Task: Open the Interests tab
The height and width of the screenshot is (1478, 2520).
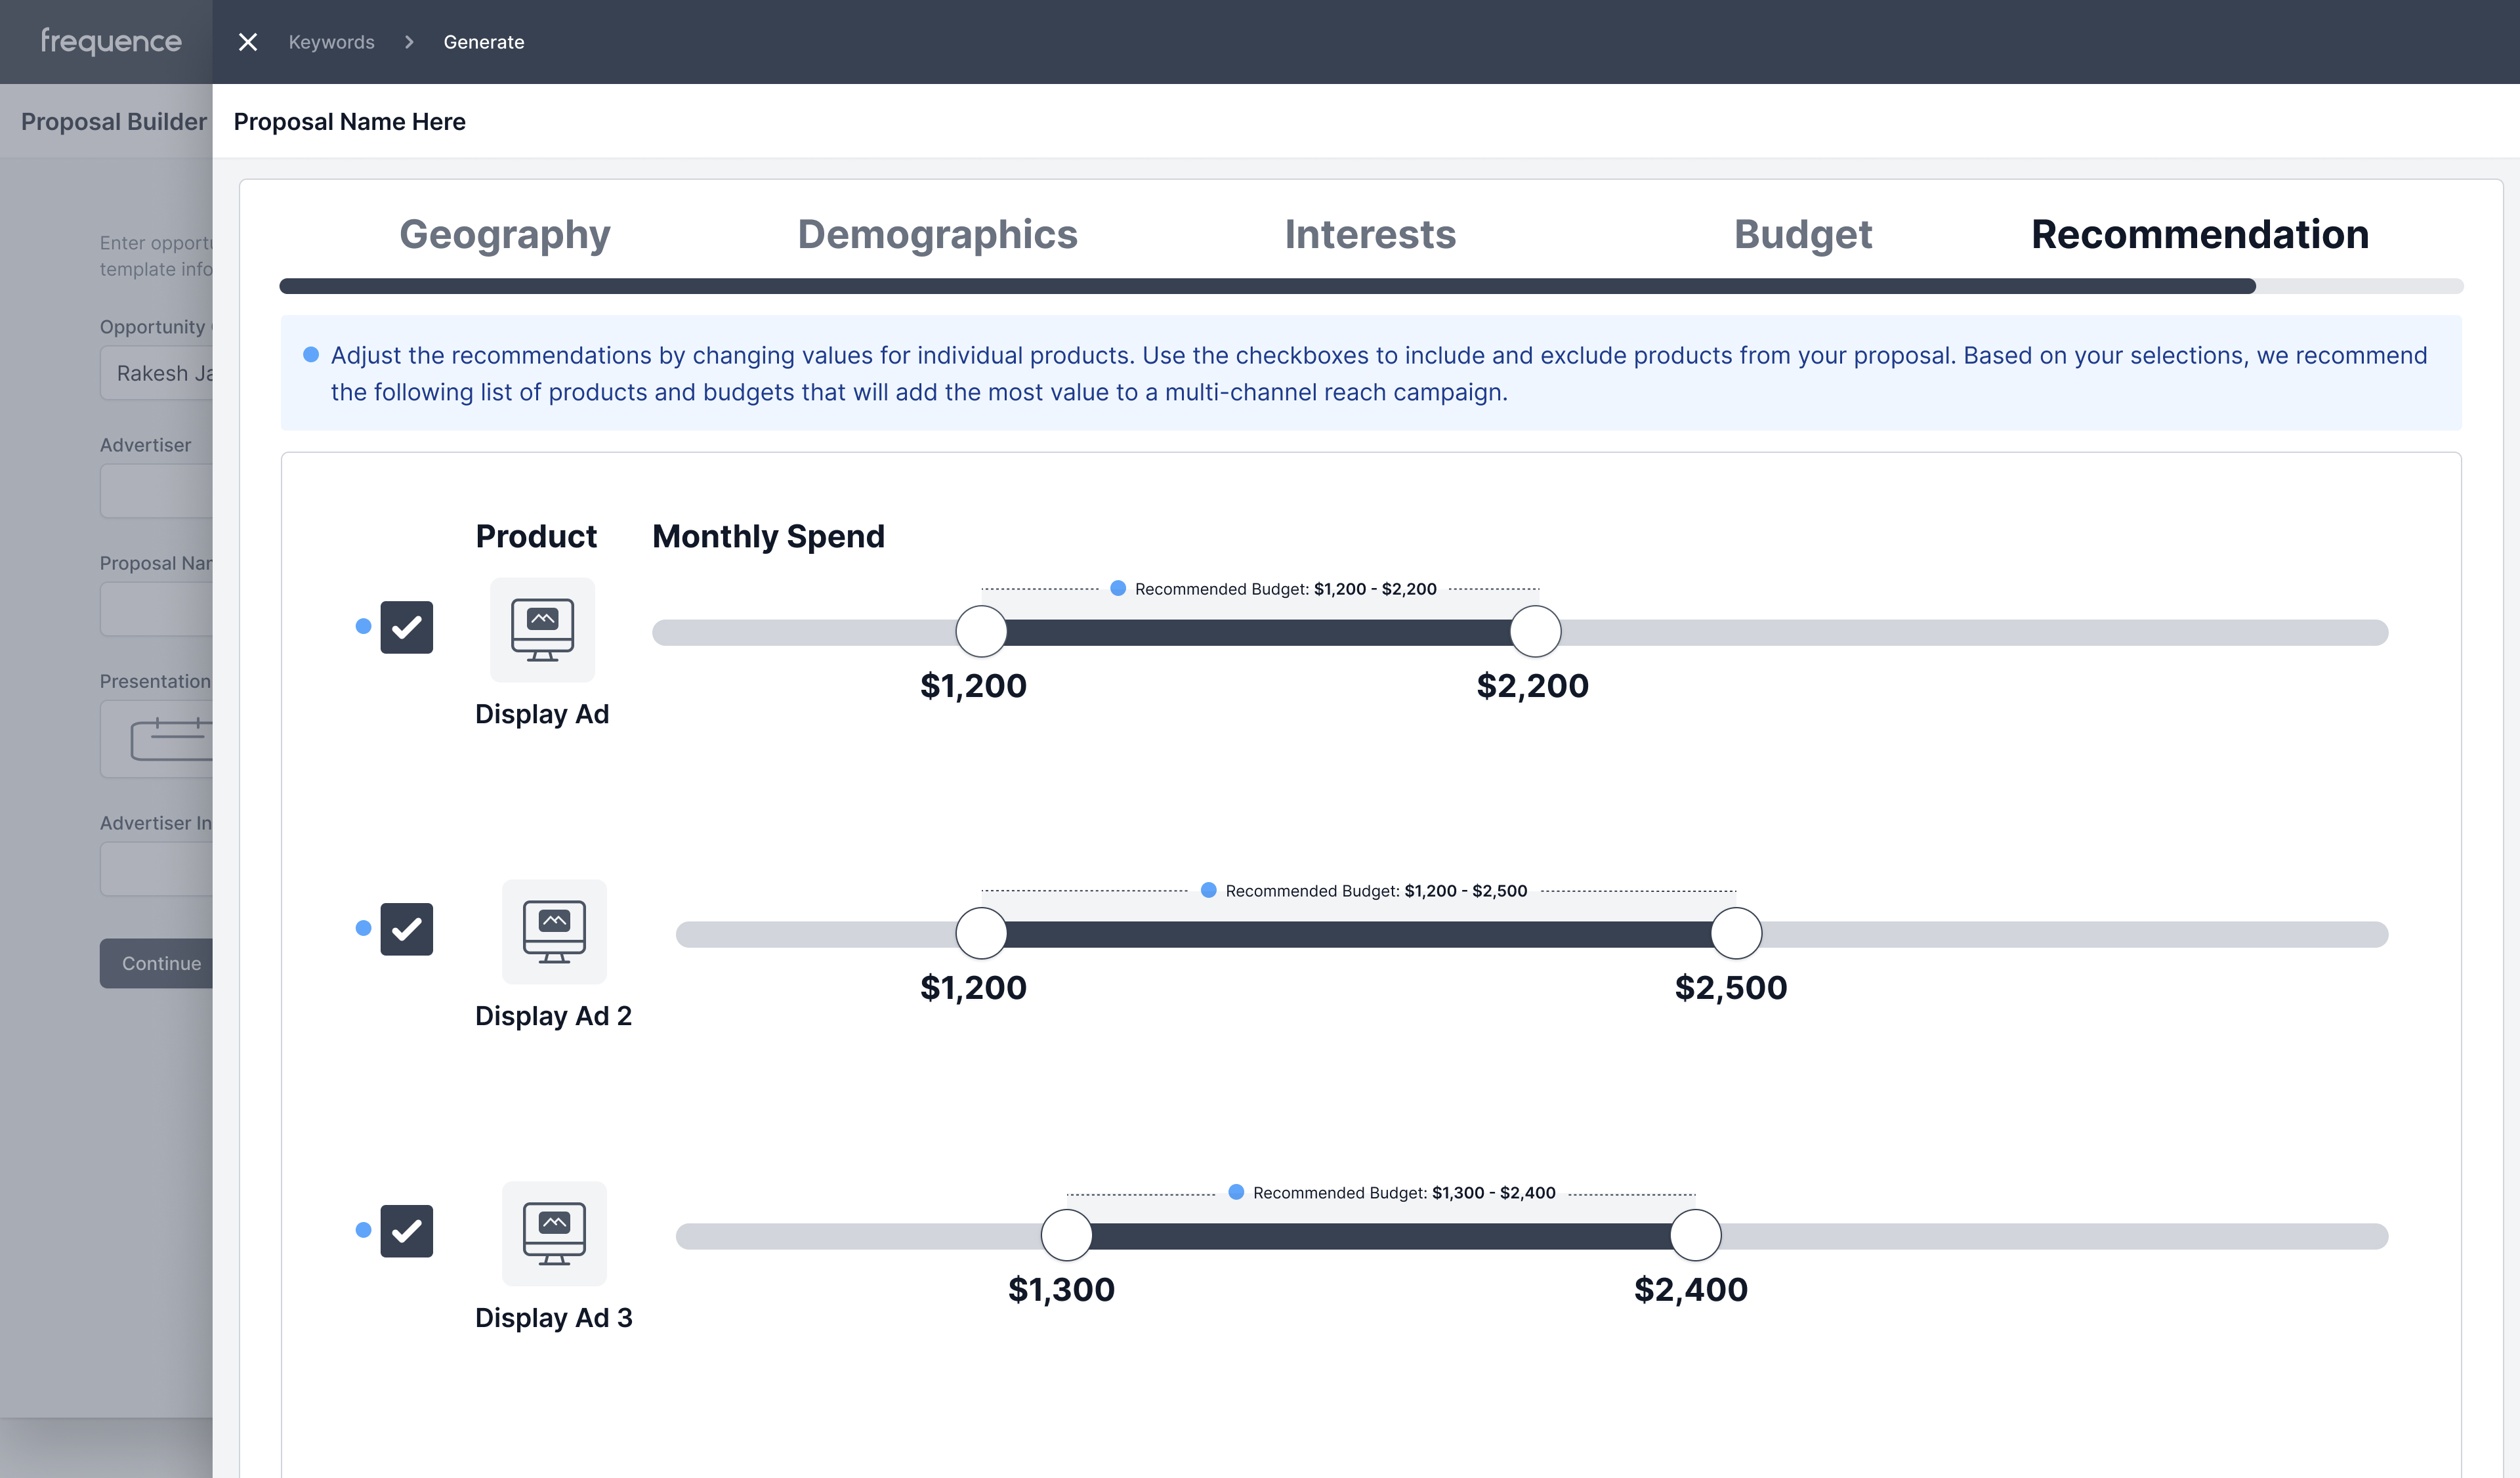Action: pyautogui.click(x=1370, y=235)
